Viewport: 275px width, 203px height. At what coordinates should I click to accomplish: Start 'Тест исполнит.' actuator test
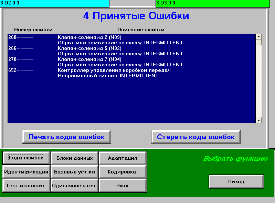[x=26, y=185]
